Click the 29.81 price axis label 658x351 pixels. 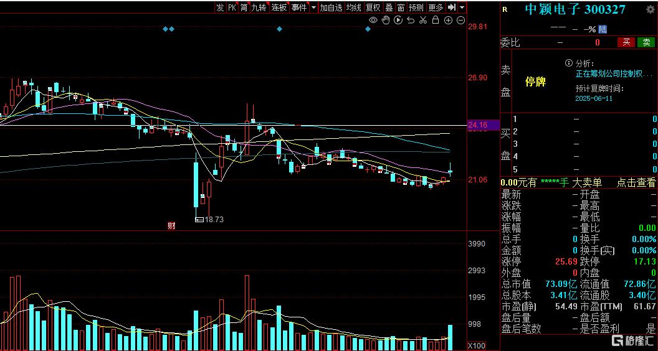pos(477,26)
